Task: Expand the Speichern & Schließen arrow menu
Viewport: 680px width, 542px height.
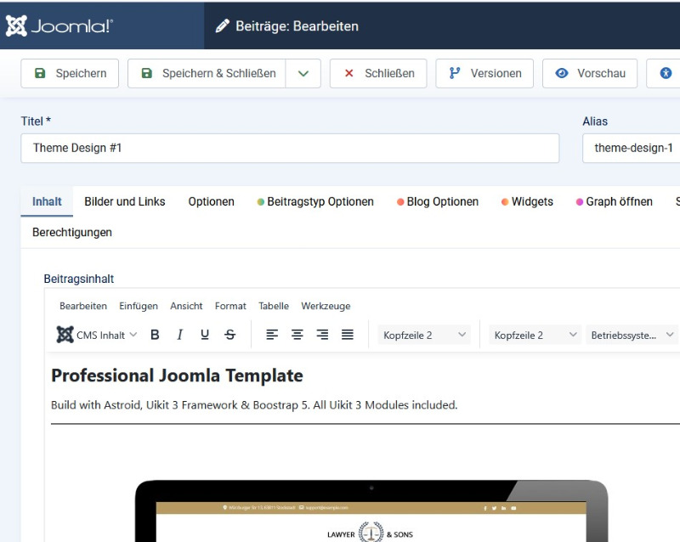Action: pyautogui.click(x=303, y=73)
